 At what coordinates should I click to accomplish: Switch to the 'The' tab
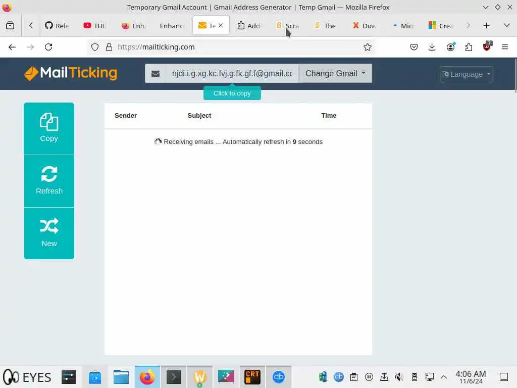point(326,25)
